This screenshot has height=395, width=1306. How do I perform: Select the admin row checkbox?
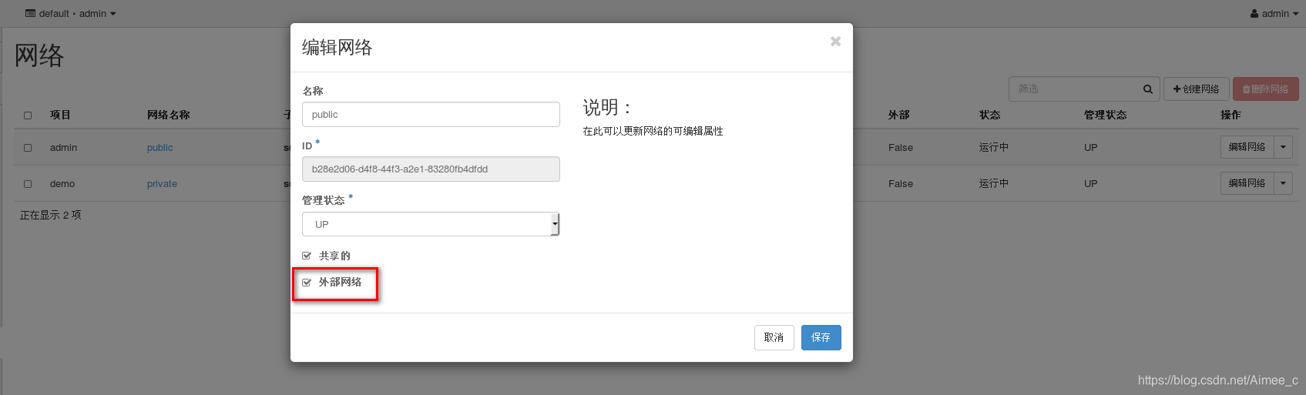point(28,148)
